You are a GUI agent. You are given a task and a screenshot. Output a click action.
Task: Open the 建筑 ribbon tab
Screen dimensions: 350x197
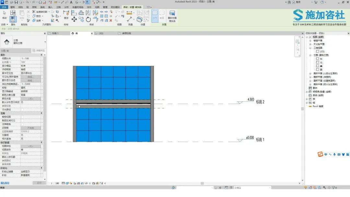pos(13,7)
